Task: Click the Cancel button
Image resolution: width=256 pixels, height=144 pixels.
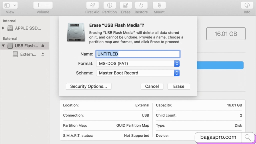Action: (152, 86)
